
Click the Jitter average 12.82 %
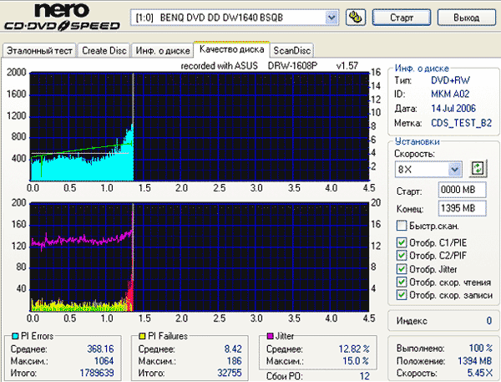click(354, 349)
